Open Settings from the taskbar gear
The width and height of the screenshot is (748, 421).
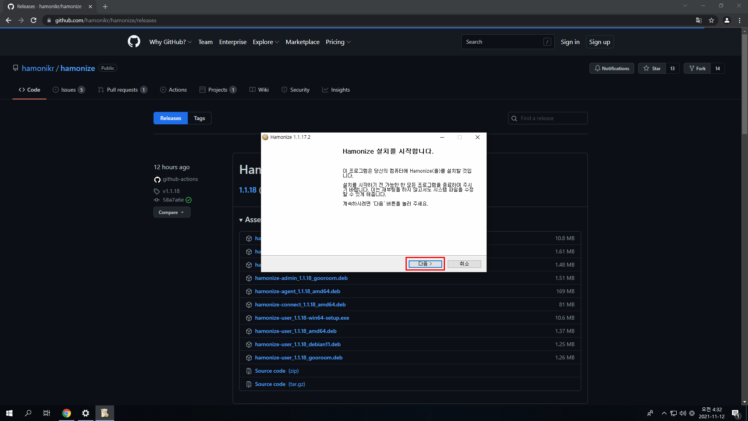pos(86,413)
